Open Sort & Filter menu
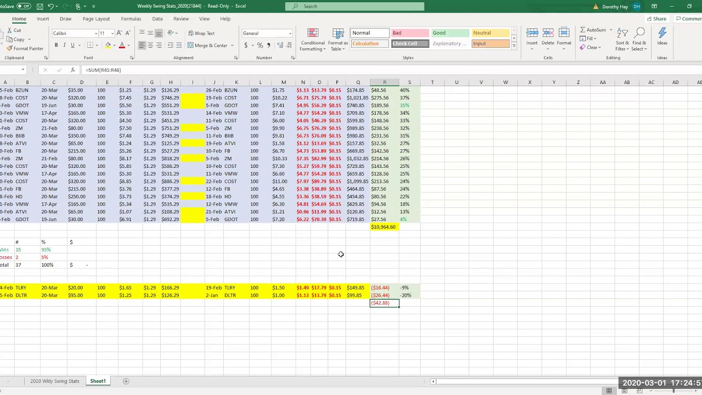This screenshot has width=702, height=395. tap(622, 39)
